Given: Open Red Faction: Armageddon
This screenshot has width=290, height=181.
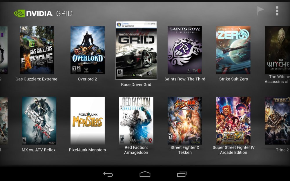Looking at the screenshot, I should [x=136, y=120].
